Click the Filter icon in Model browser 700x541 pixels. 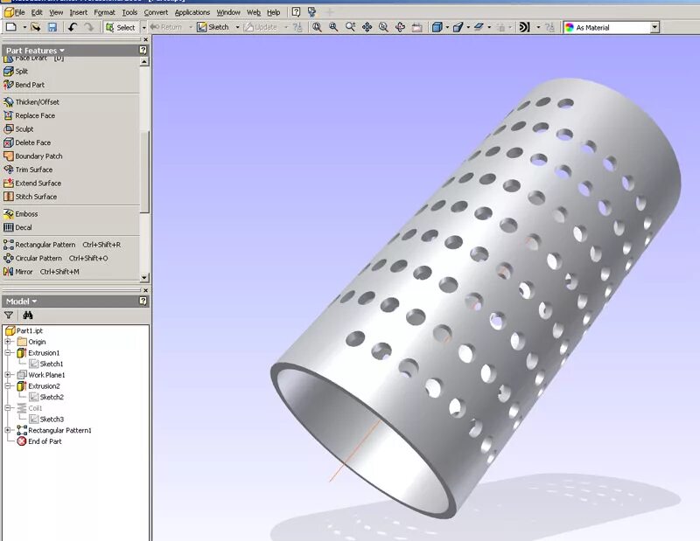(9, 315)
